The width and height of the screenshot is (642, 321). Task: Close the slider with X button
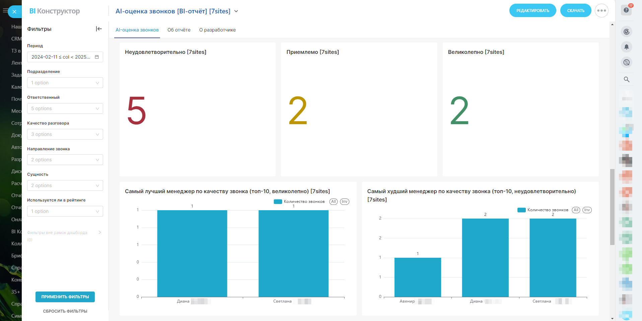[x=14, y=12]
